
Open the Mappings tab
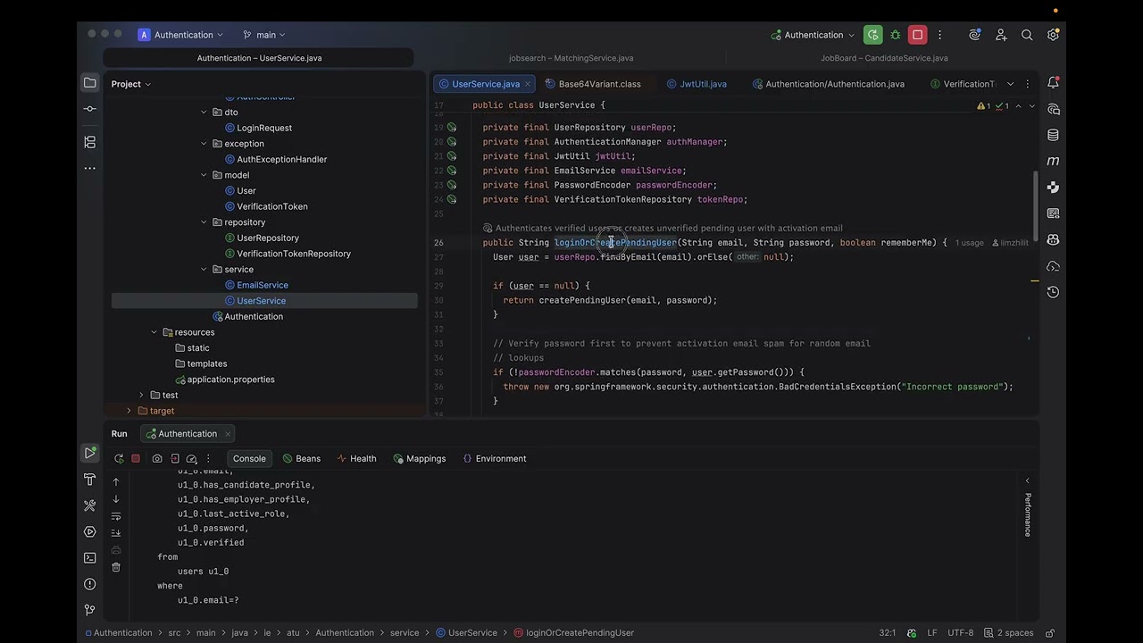coord(419,459)
